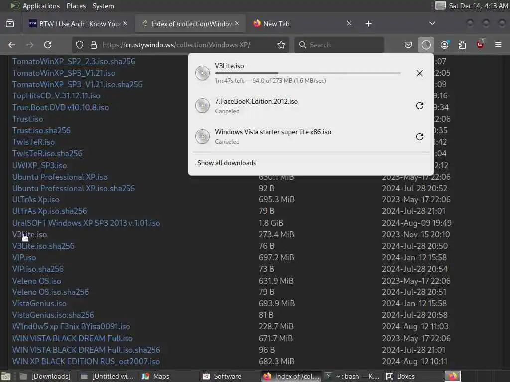
Task: Close the BTW I Use Arch tab
Action: [125, 24]
